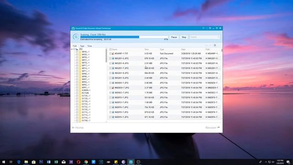Open the notification center icon

(x=288, y=162)
